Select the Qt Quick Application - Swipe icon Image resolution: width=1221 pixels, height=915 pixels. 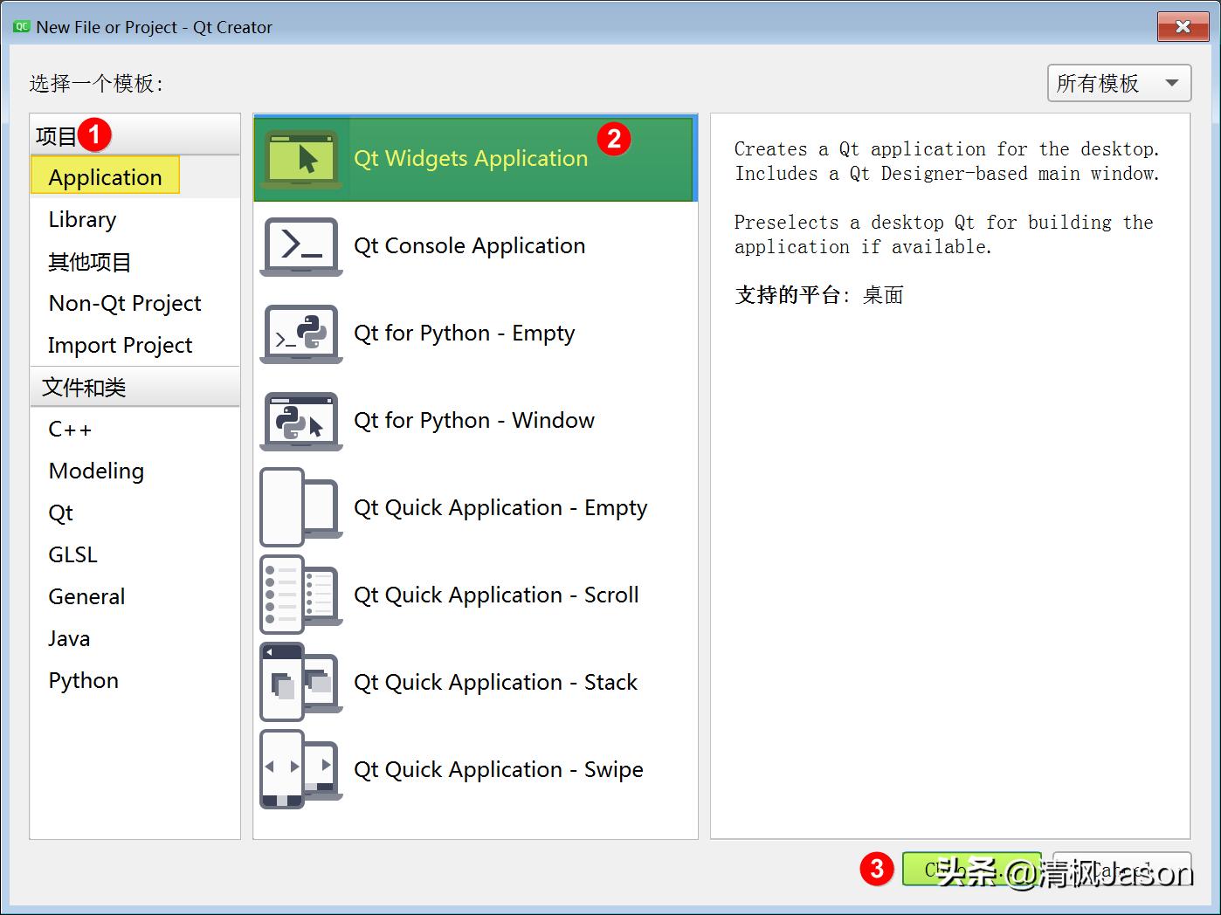pos(300,769)
